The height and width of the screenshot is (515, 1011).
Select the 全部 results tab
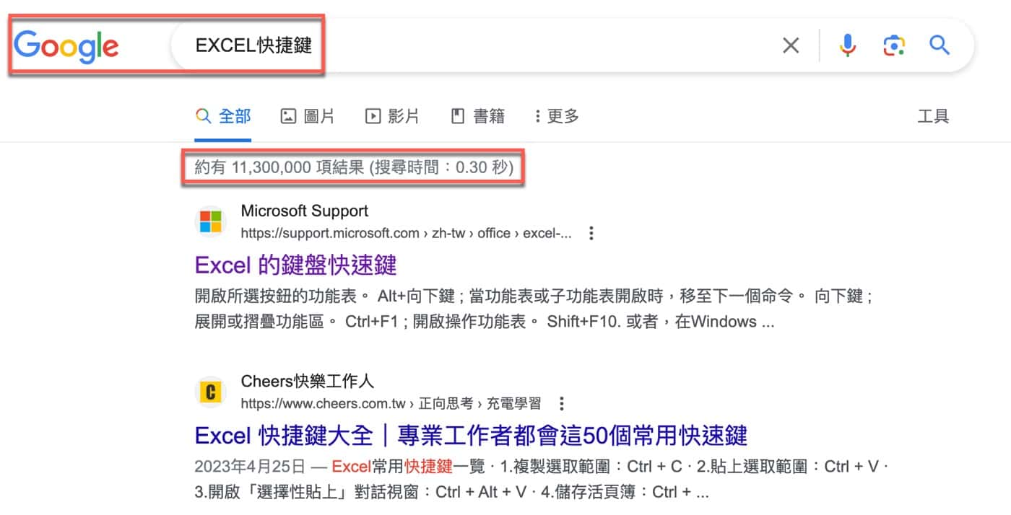pos(223,116)
